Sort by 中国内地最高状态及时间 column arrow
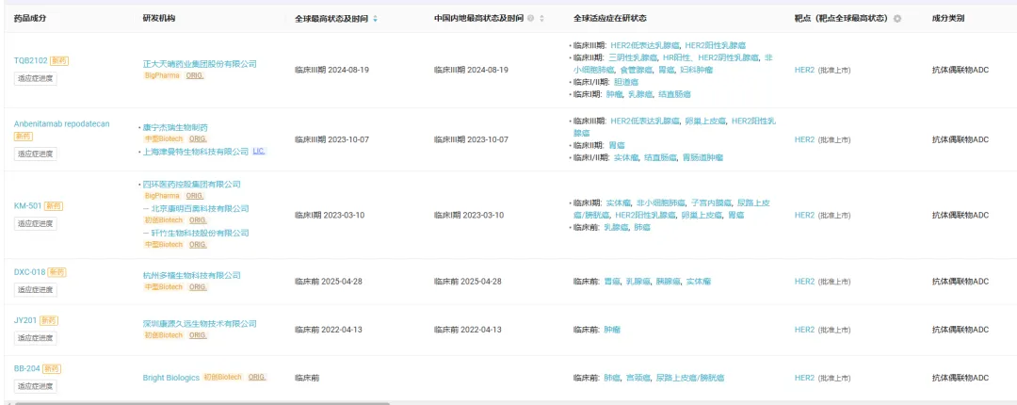1017x405 pixels. click(x=541, y=19)
